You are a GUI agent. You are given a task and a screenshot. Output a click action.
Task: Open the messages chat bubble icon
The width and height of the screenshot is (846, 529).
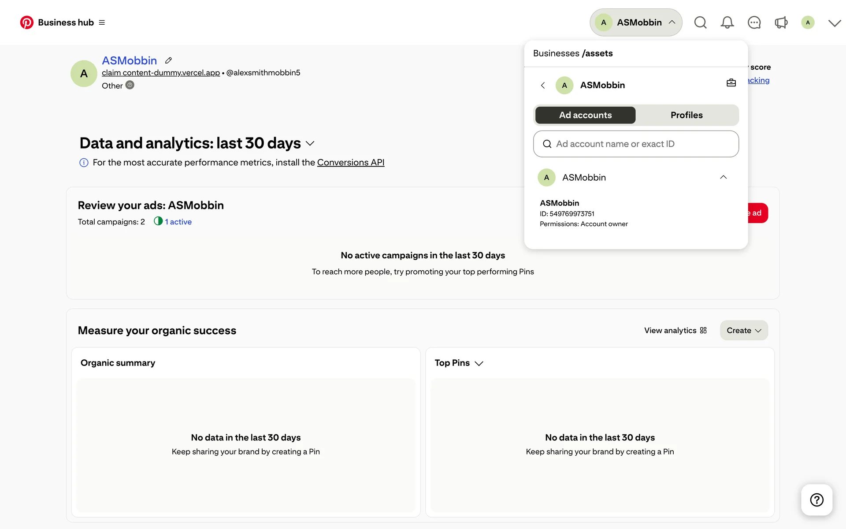tap(754, 22)
